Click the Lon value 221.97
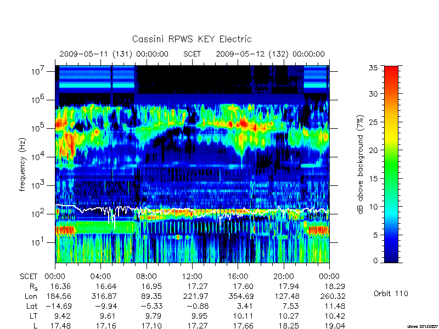The height and width of the screenshot is (329, 439). tap(195, 296)
